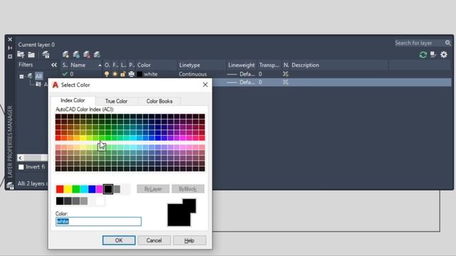The width and height of the screenshot is (456, 256).
Task: Switch to the True Color tab
Action: coord(116,101)
